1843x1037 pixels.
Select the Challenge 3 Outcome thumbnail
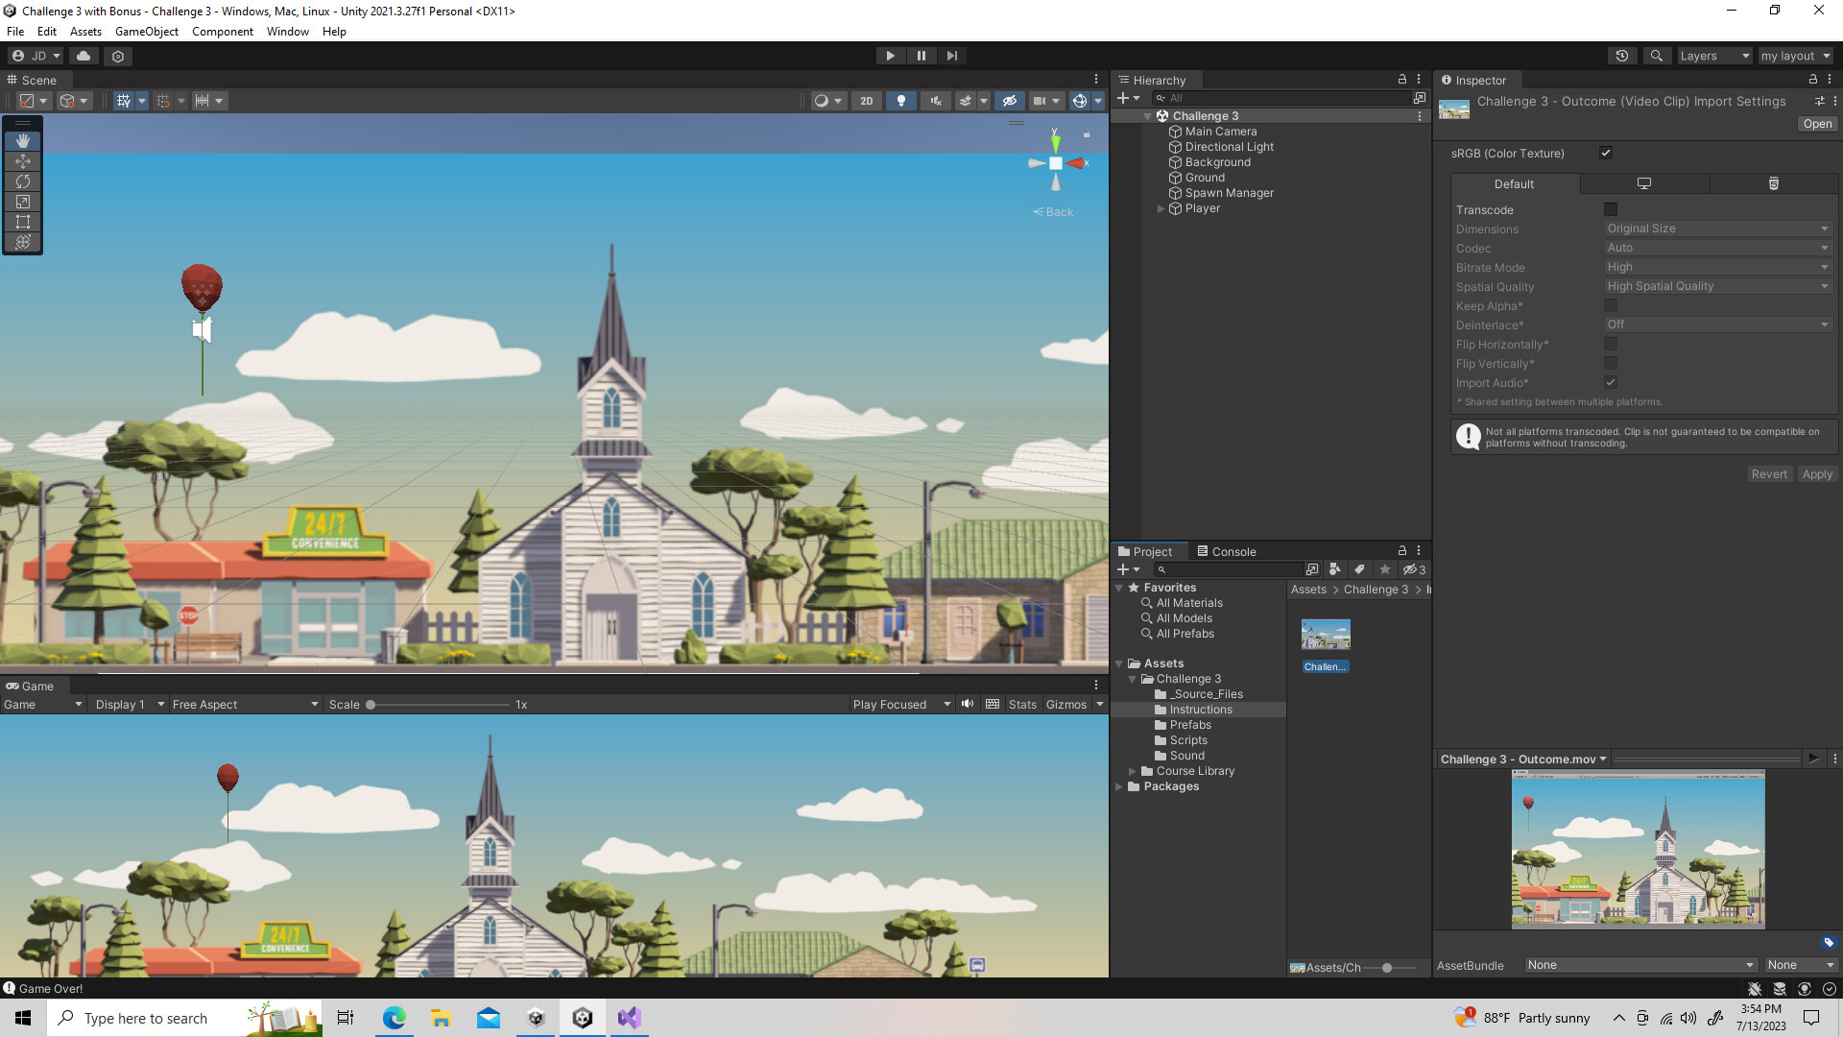coord(1325,634)
